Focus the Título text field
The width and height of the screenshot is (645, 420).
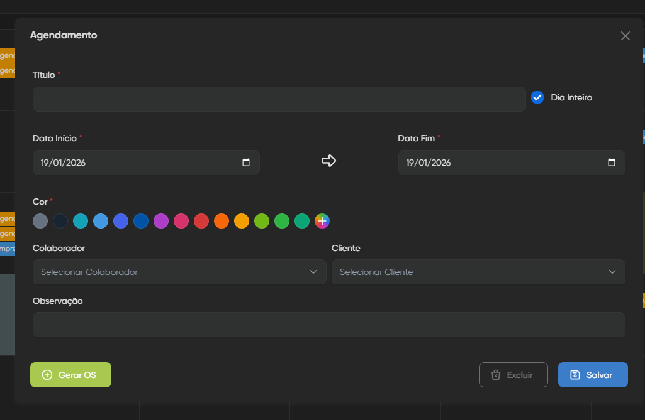(x=279, y=99)
